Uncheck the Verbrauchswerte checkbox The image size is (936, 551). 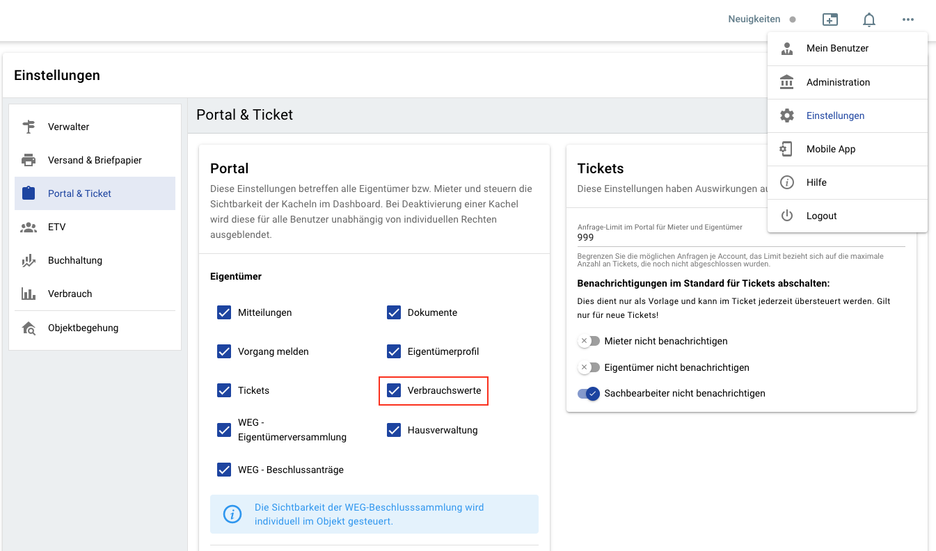(394, 390)
